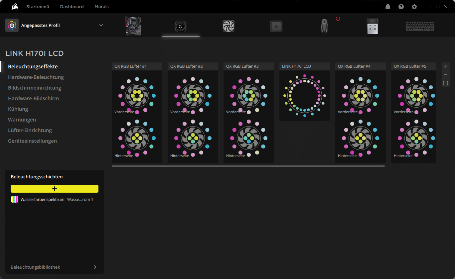Zoom out of the lighting canvas
Image resolution: width=455 pixels, height=279 pixels.
(x=446, y=75)
